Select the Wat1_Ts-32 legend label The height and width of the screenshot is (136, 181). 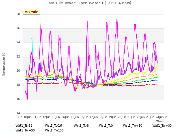(x=24, y=126)
